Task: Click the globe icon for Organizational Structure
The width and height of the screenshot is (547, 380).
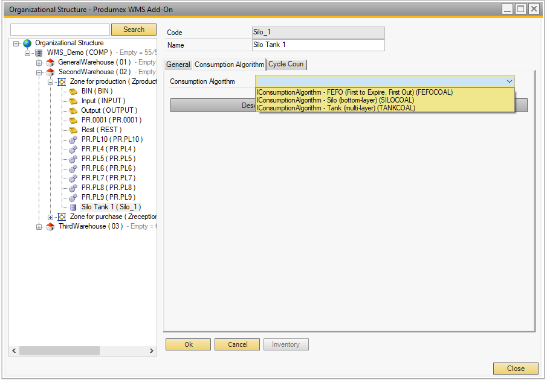Action: click(x=27, y=43)
